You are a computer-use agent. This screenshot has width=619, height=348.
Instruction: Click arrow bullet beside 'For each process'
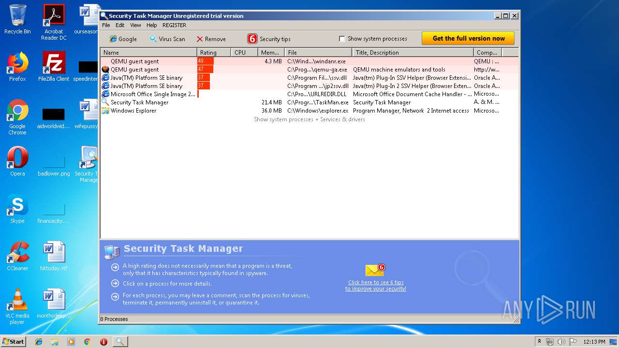pyautogui.click(x=115, y=296)
